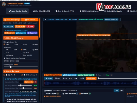The width and height of the screenshot is (137, 103).
Task: Click the Thumbnail button
Action: point(30,20)
